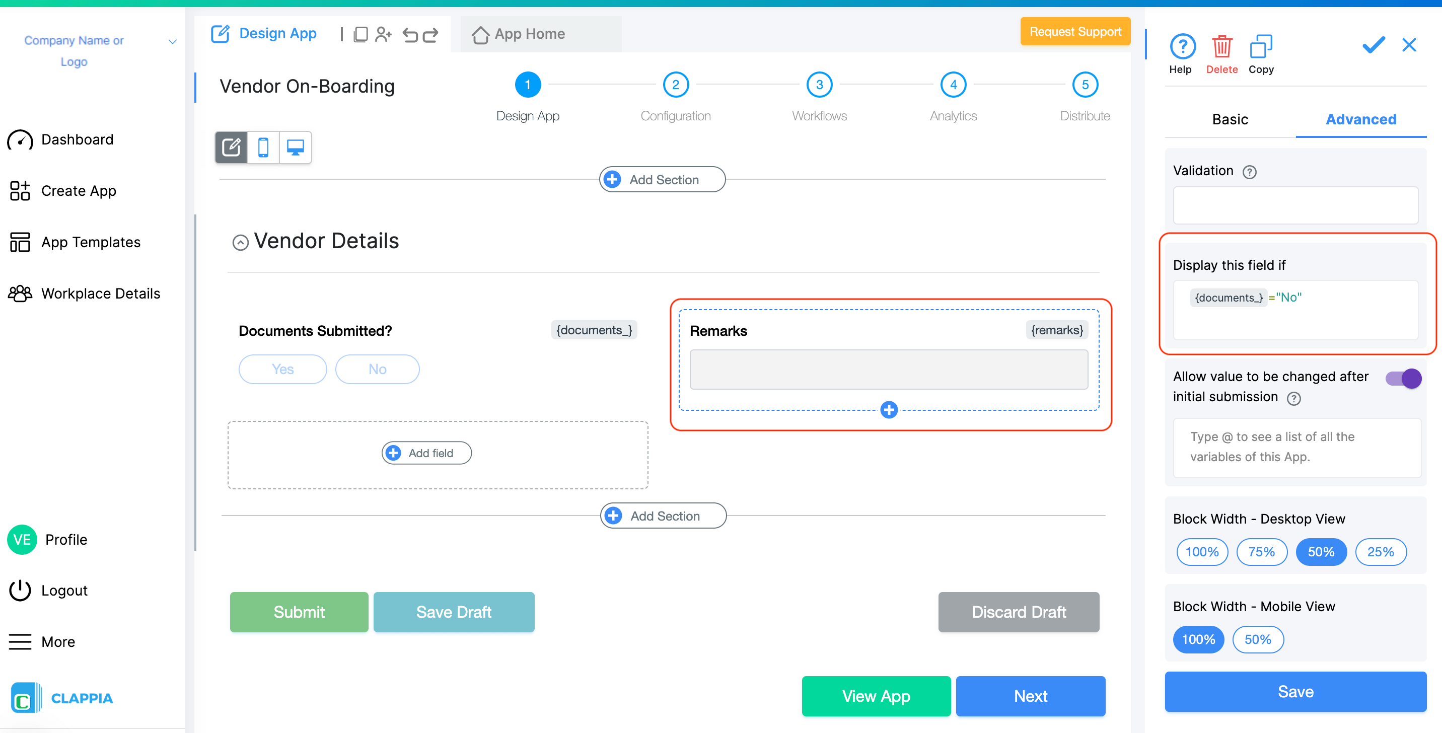Click the View App button
Viewport: 1442px width, 733px height.
[x=876, y=696]
